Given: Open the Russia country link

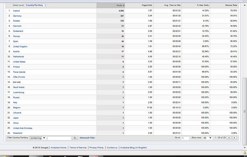Looking at the screenshot, I should click(16, 98).
